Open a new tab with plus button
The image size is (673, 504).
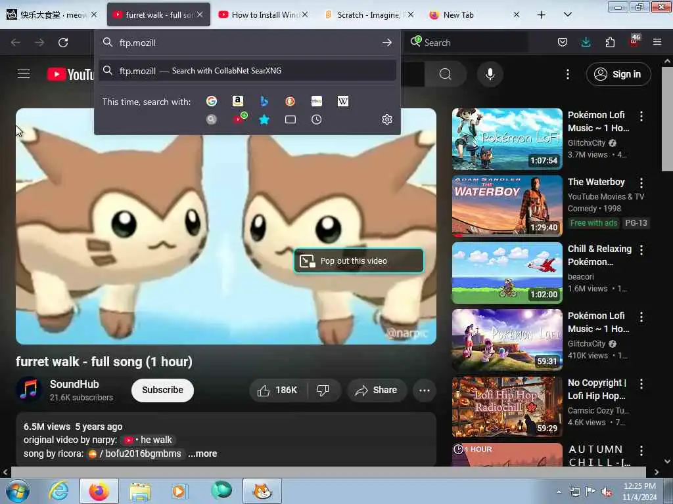(x=542, y=14)
